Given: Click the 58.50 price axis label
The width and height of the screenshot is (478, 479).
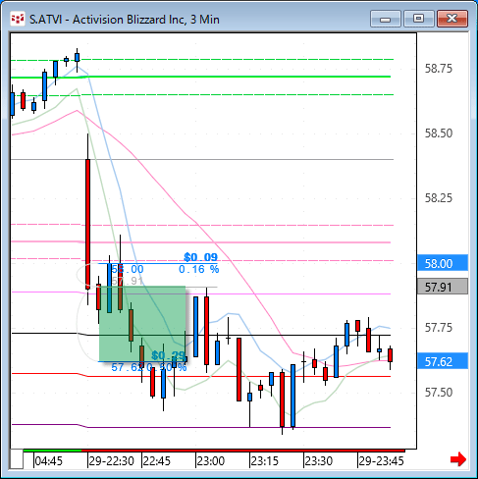Looking at the screenshot, I should coord(439,133).
